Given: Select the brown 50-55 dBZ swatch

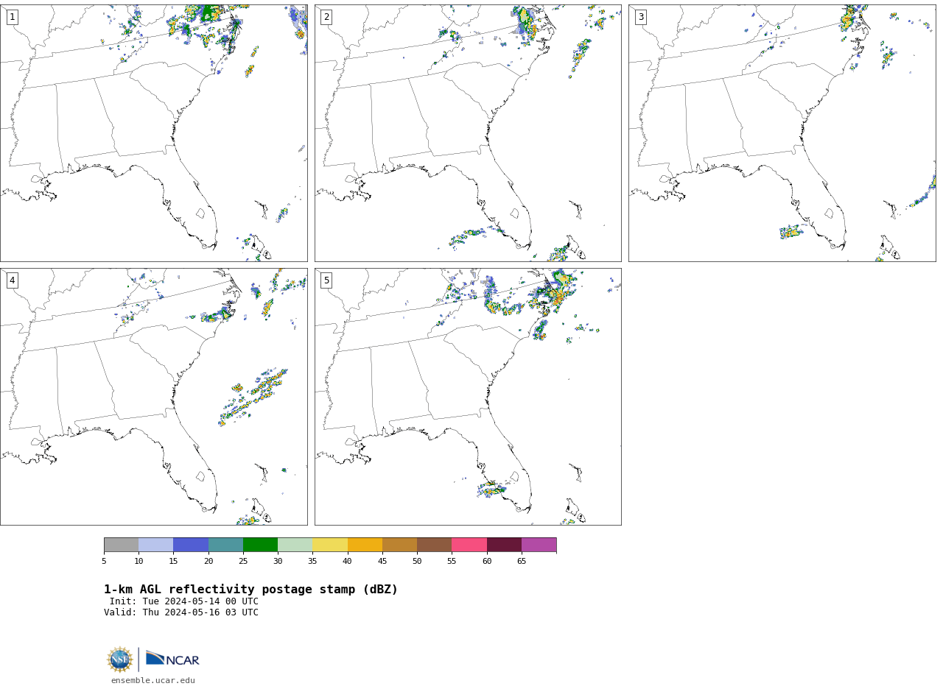Looking at the screenshot, I should [x=435, y=545].
